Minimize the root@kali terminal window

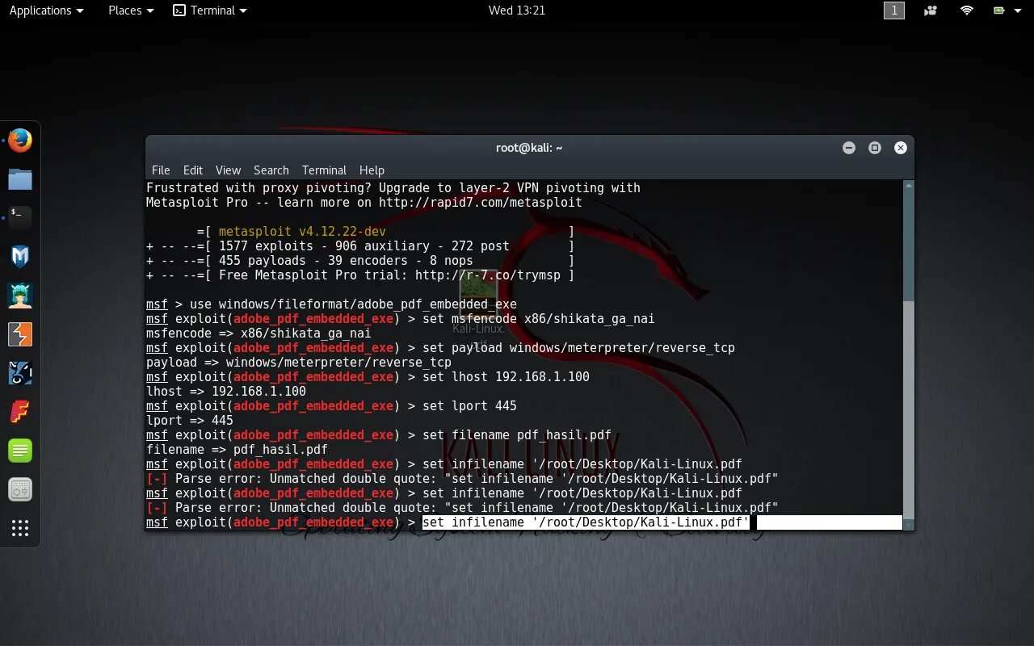pyautogui.click(x=849, y=148)
